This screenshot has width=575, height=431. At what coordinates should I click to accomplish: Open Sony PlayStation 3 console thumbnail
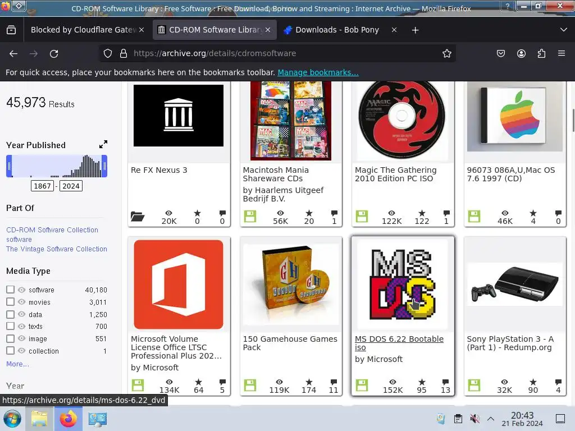click(515, 285)
